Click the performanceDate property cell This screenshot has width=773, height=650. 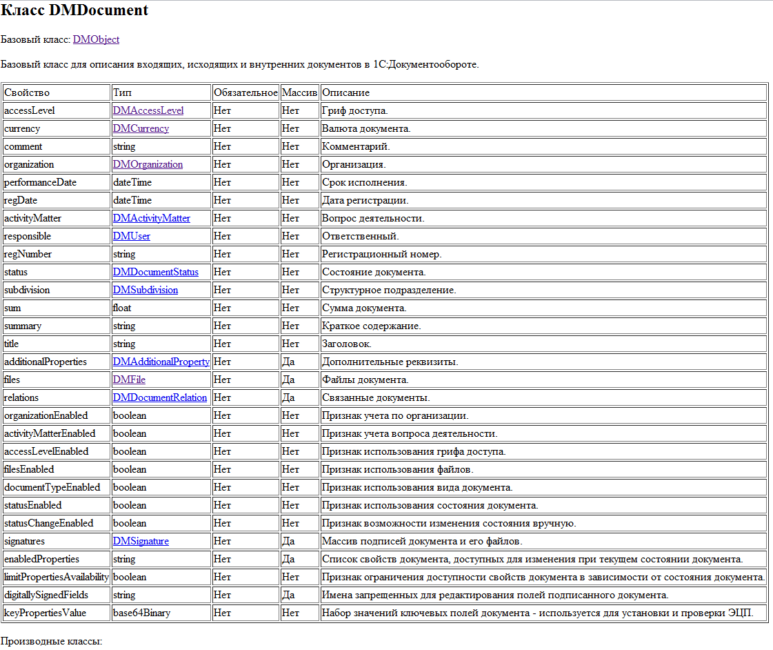pos(57,182)
